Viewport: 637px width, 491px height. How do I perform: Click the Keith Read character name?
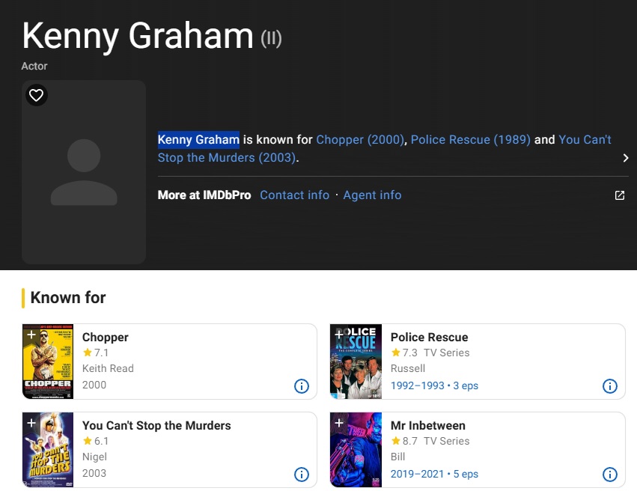tap(108, 368)
